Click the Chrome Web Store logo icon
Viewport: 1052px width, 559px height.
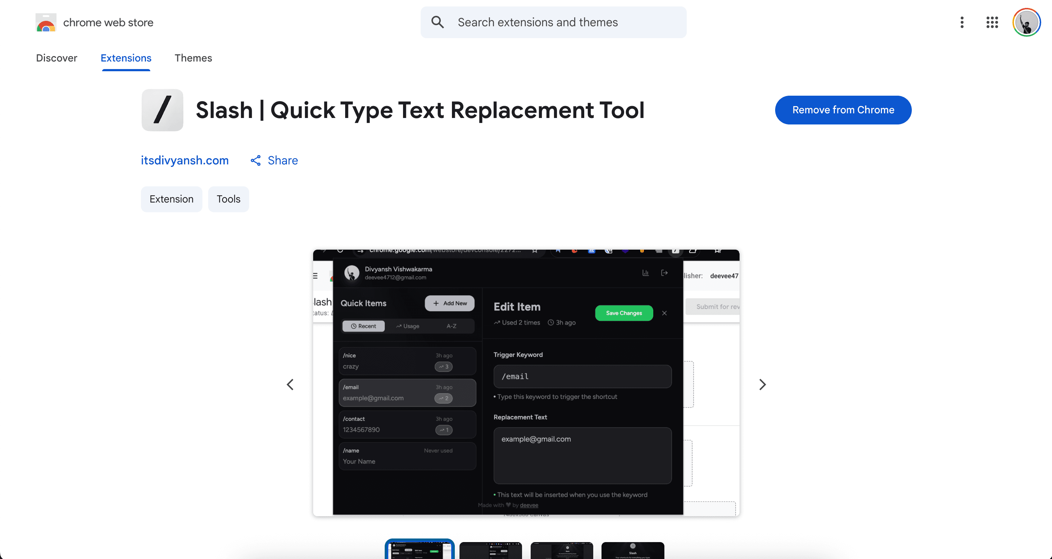pyautogui.click(x=45, y=22)
